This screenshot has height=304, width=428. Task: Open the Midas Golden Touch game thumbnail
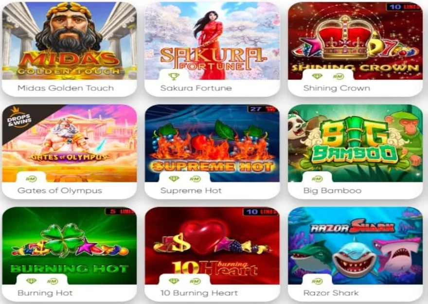pos(70,41)
